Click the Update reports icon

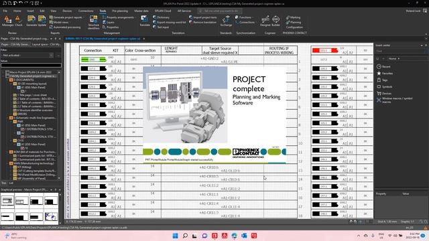42,21
